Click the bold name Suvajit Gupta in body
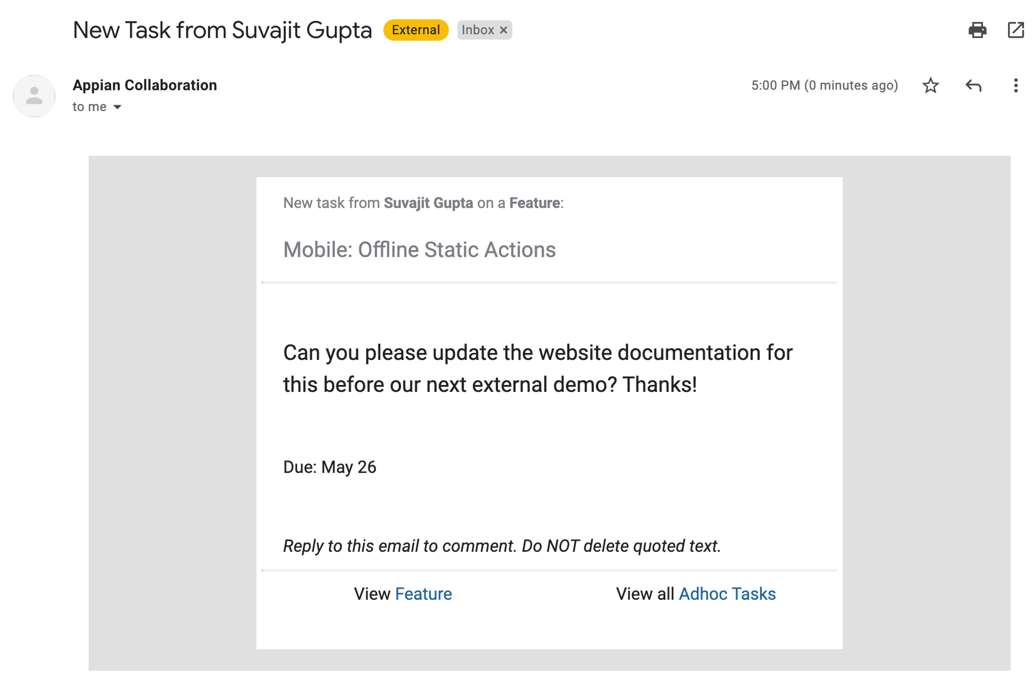This screenshot has height=695, width=1034. point(428,203)
